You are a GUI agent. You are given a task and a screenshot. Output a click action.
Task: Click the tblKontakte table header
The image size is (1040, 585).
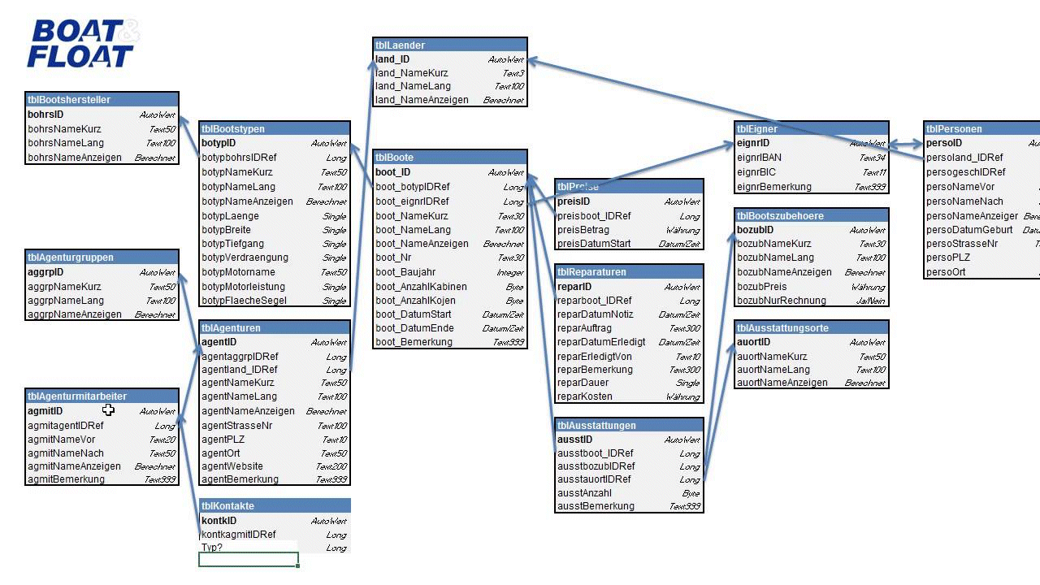click(x=274, y=506)
